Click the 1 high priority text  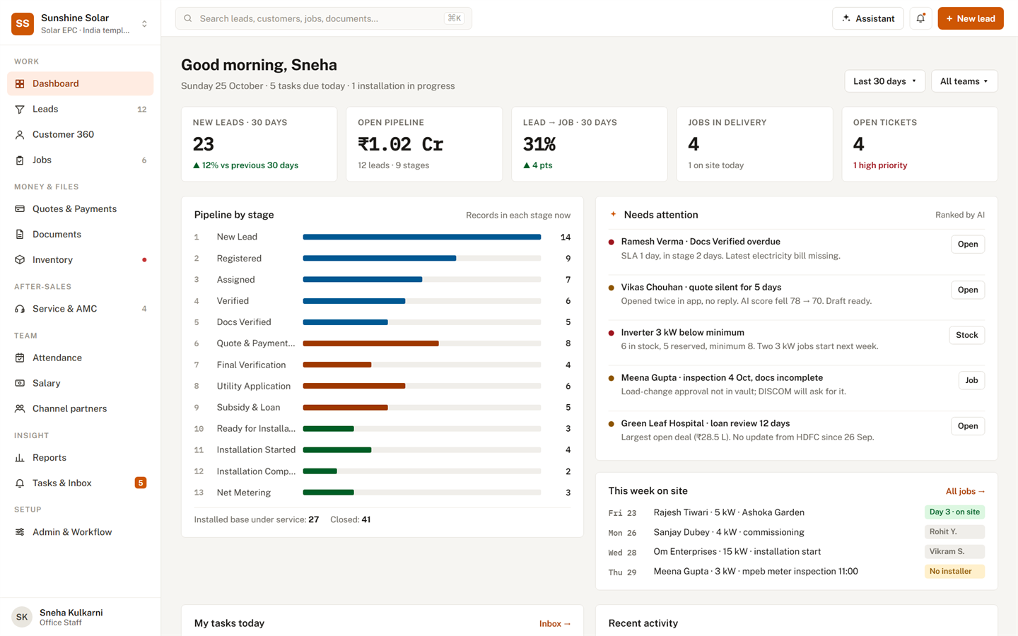pyautogui.click(x=880, y=165)
